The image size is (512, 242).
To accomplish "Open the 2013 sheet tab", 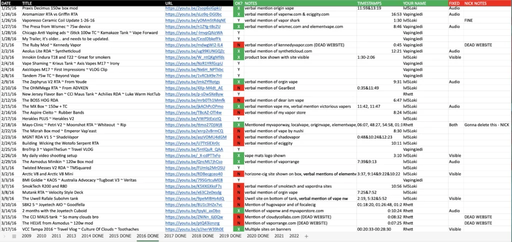I will 71,236.
